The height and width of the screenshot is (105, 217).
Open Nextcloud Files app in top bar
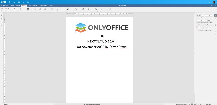pyautogui.click(x=14, y=2)
